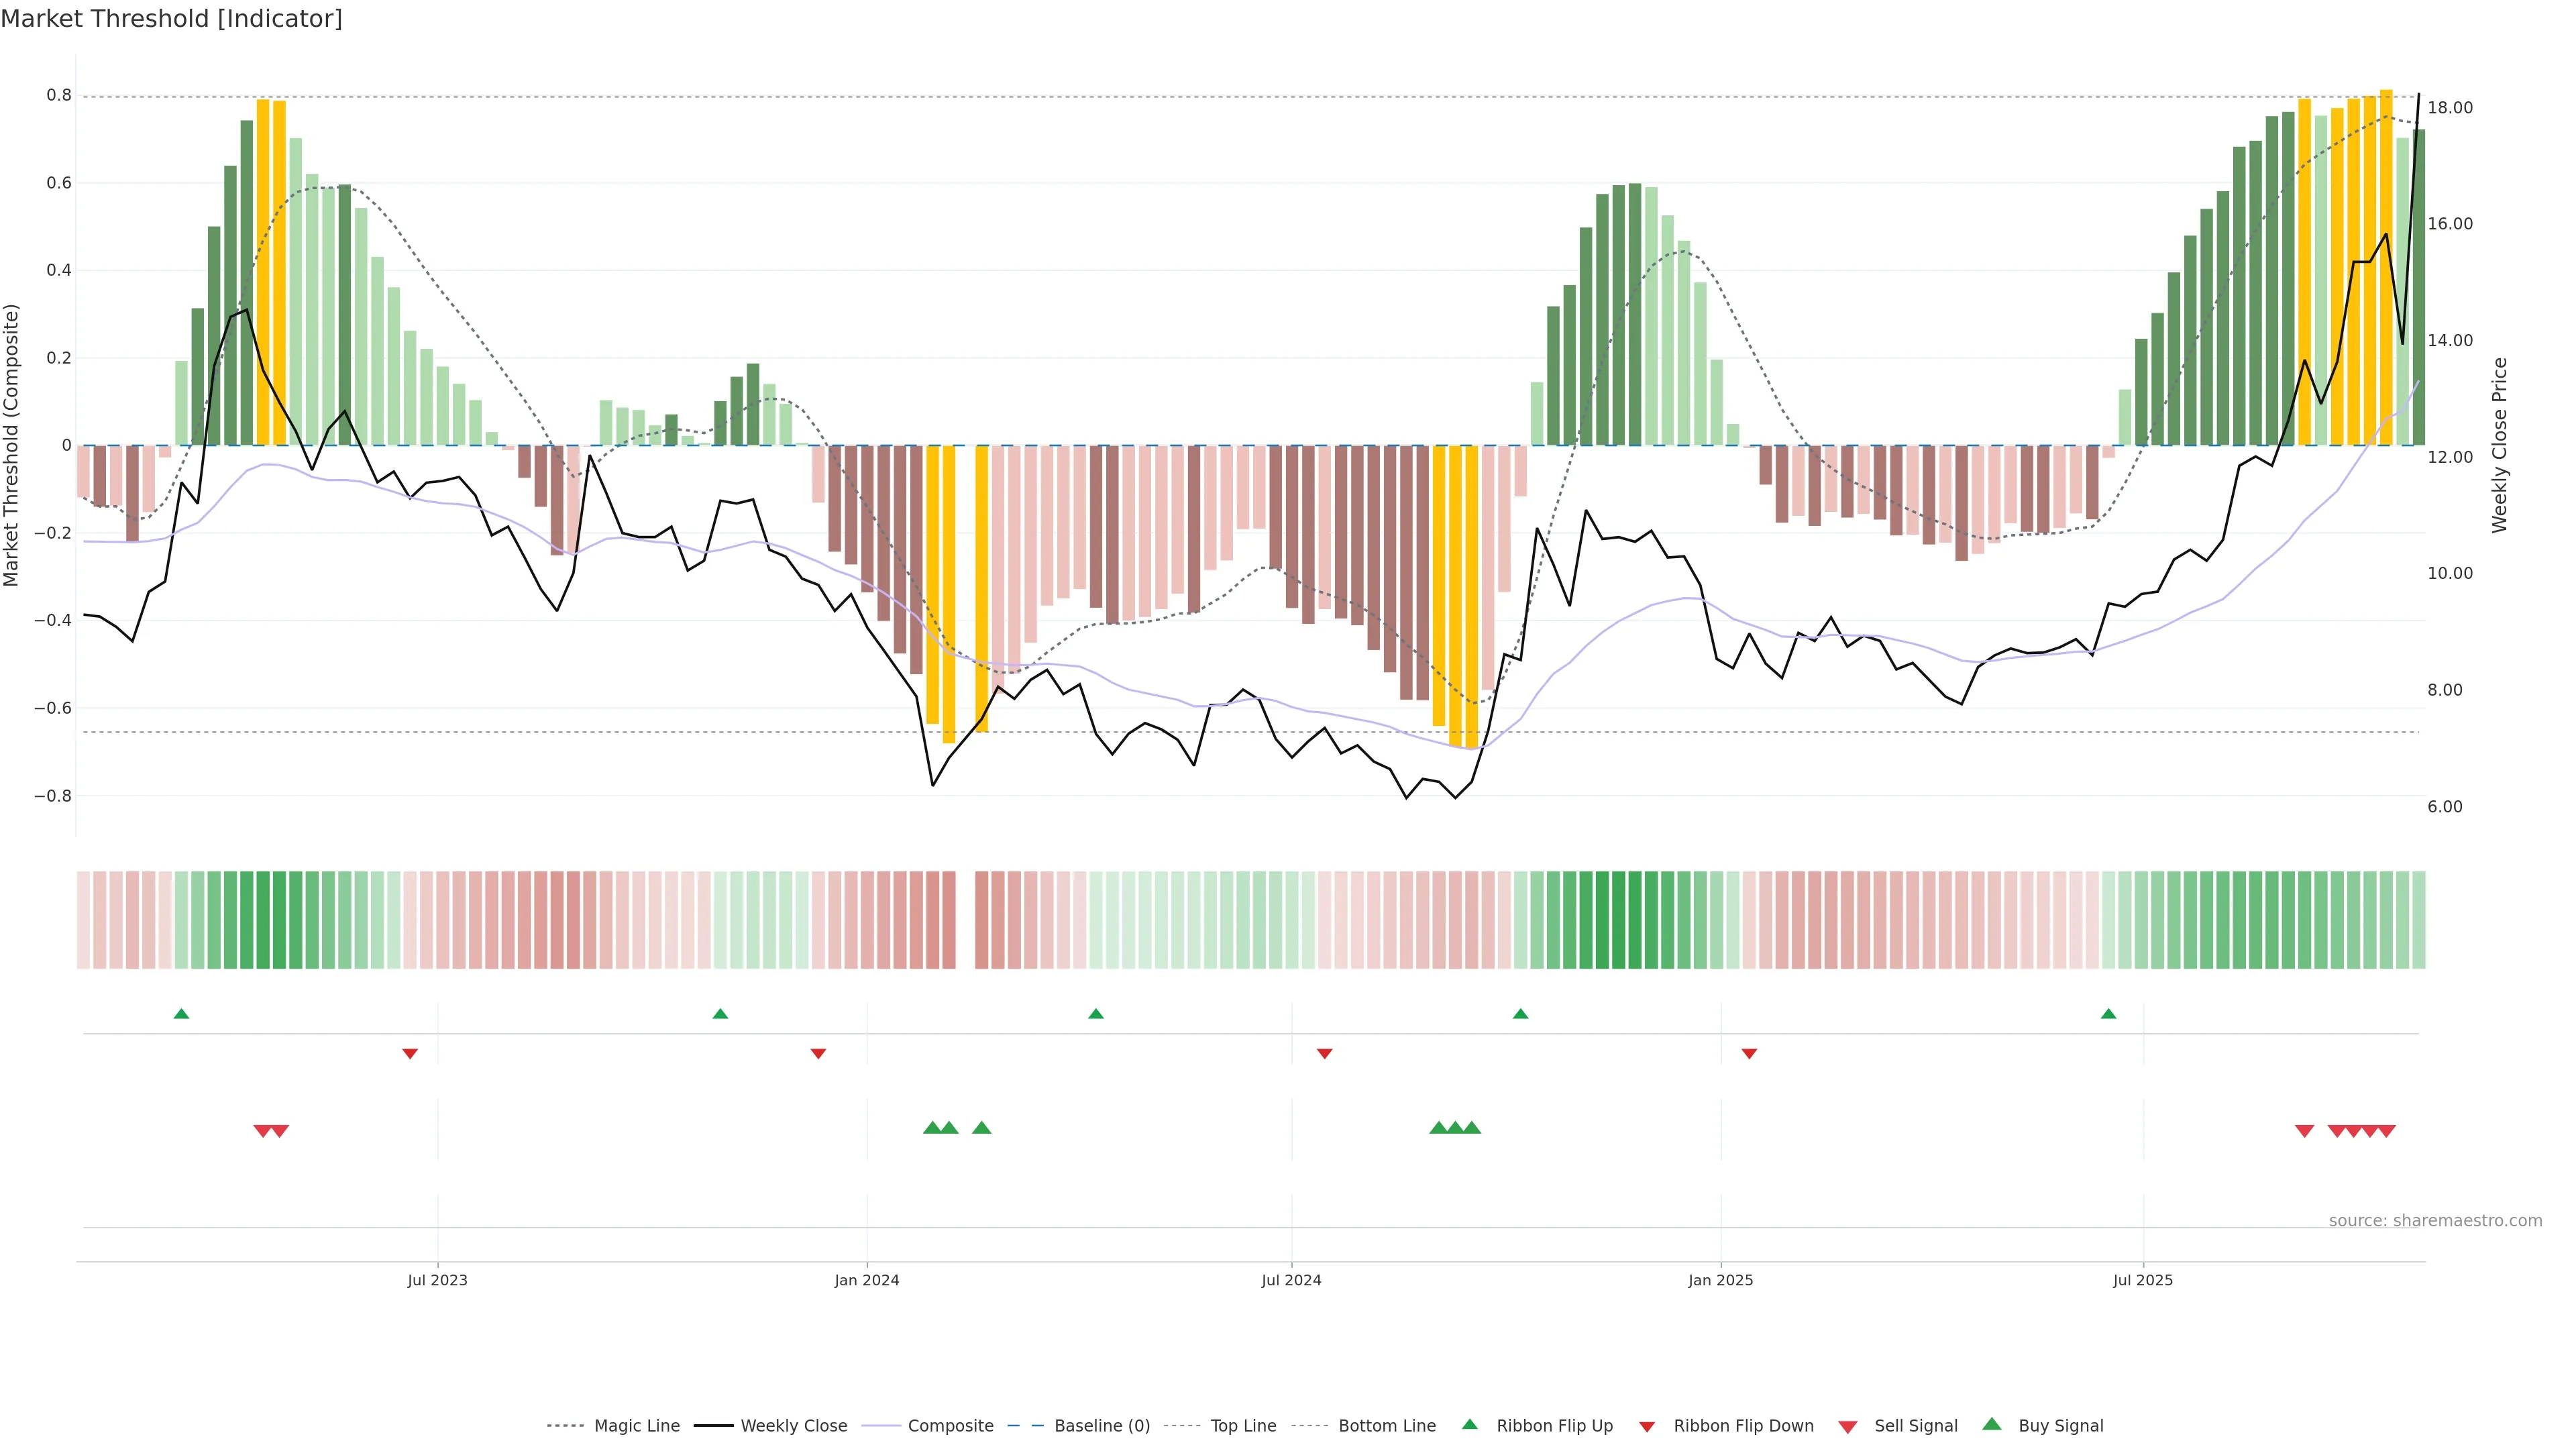2576x1449 pixels.
Task: Click the first red ribbon flip down marker
Action: [410, 1053]
